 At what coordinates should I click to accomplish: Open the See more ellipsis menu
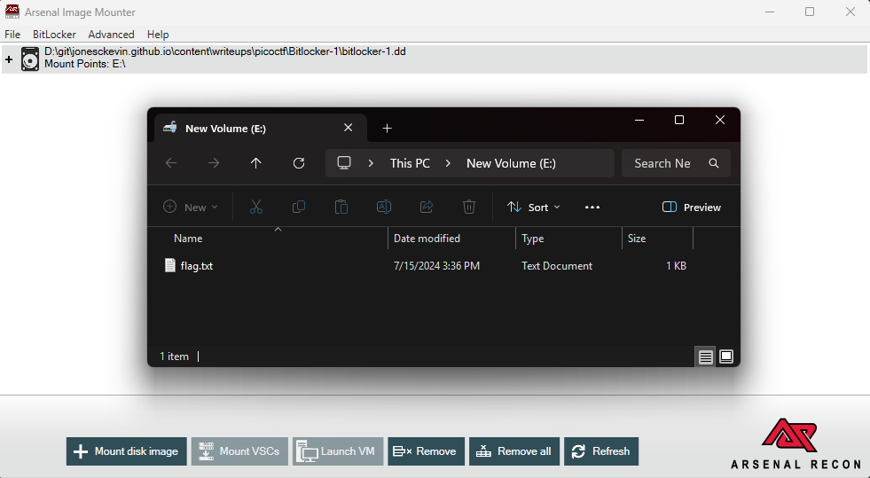point(592,207)
